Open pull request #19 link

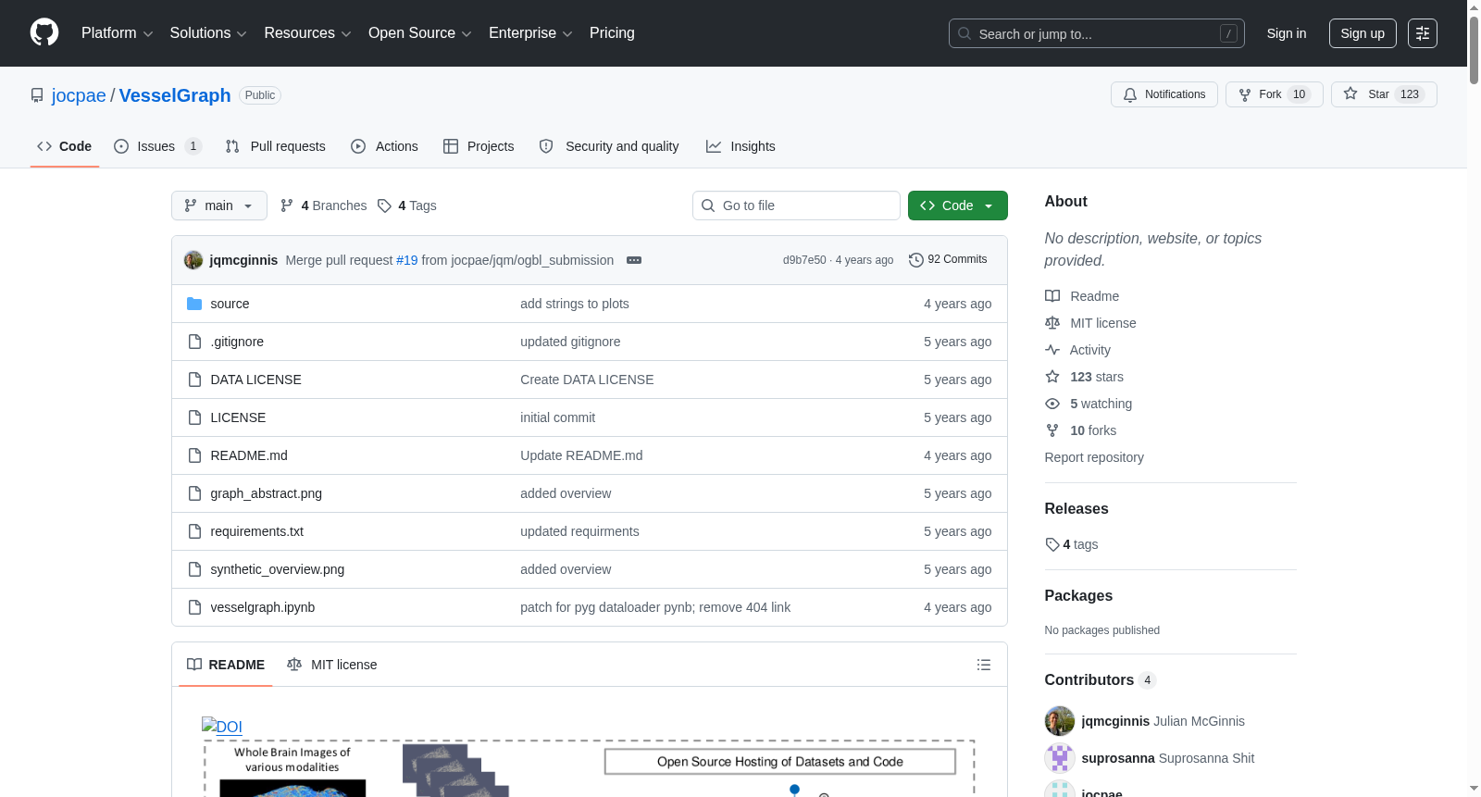[x=407, y=260]
